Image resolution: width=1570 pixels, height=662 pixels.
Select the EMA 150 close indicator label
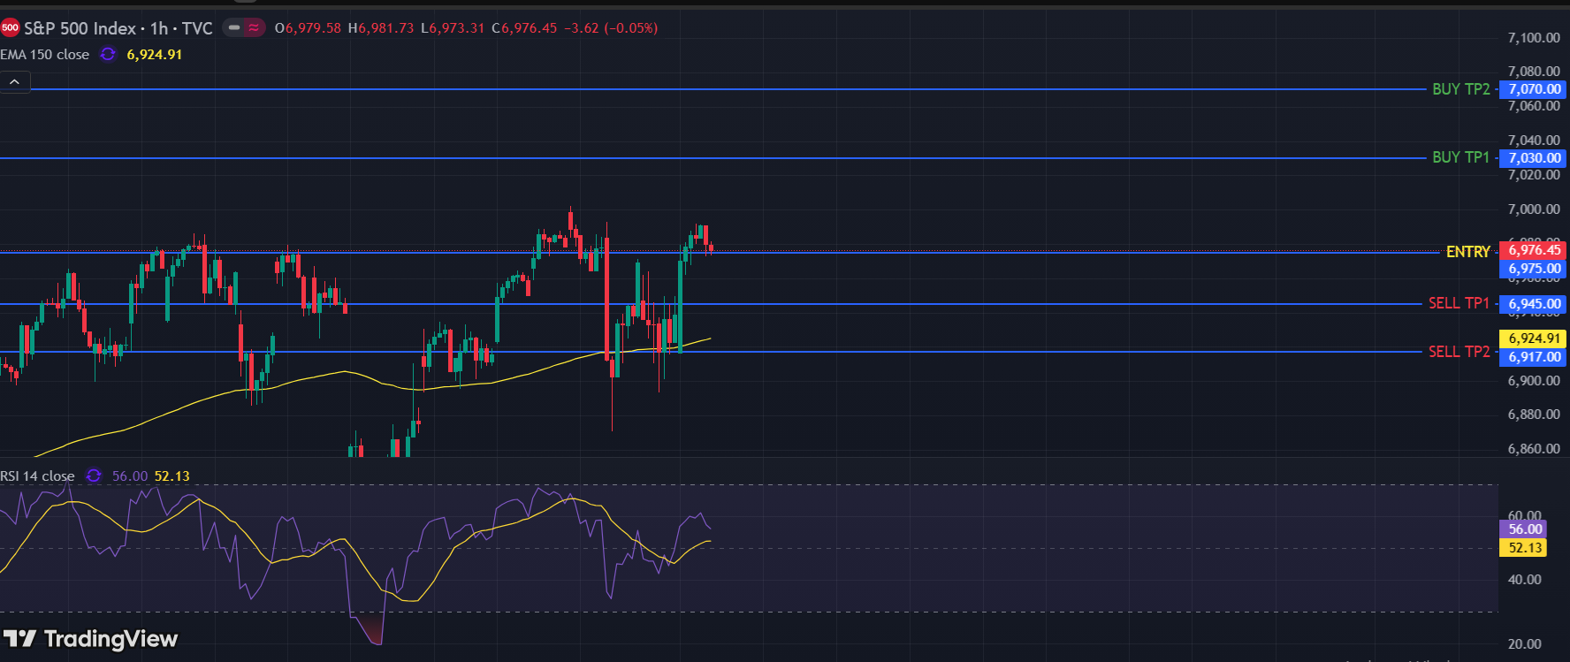(45, 54)
